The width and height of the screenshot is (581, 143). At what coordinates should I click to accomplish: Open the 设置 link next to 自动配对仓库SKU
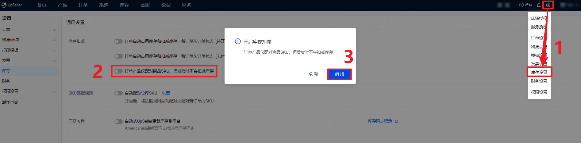click(x=166, y=93)
